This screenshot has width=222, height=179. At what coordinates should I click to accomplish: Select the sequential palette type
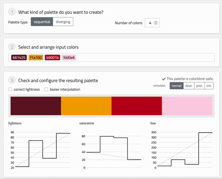42,22
